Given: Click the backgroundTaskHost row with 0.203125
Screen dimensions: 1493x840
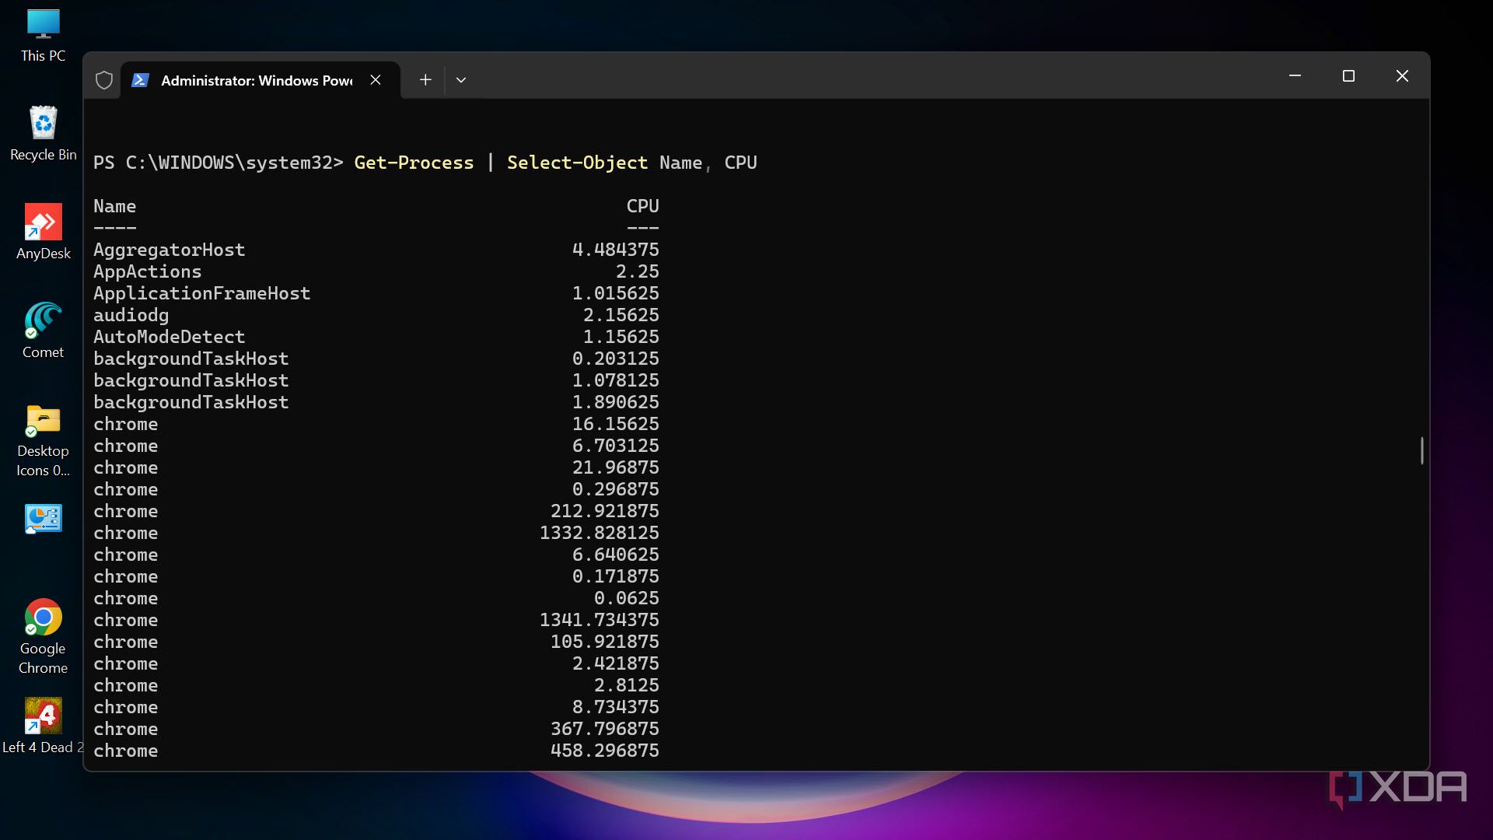Looking at the screenshot, I should pyautogui.click(x=376, y=359).
